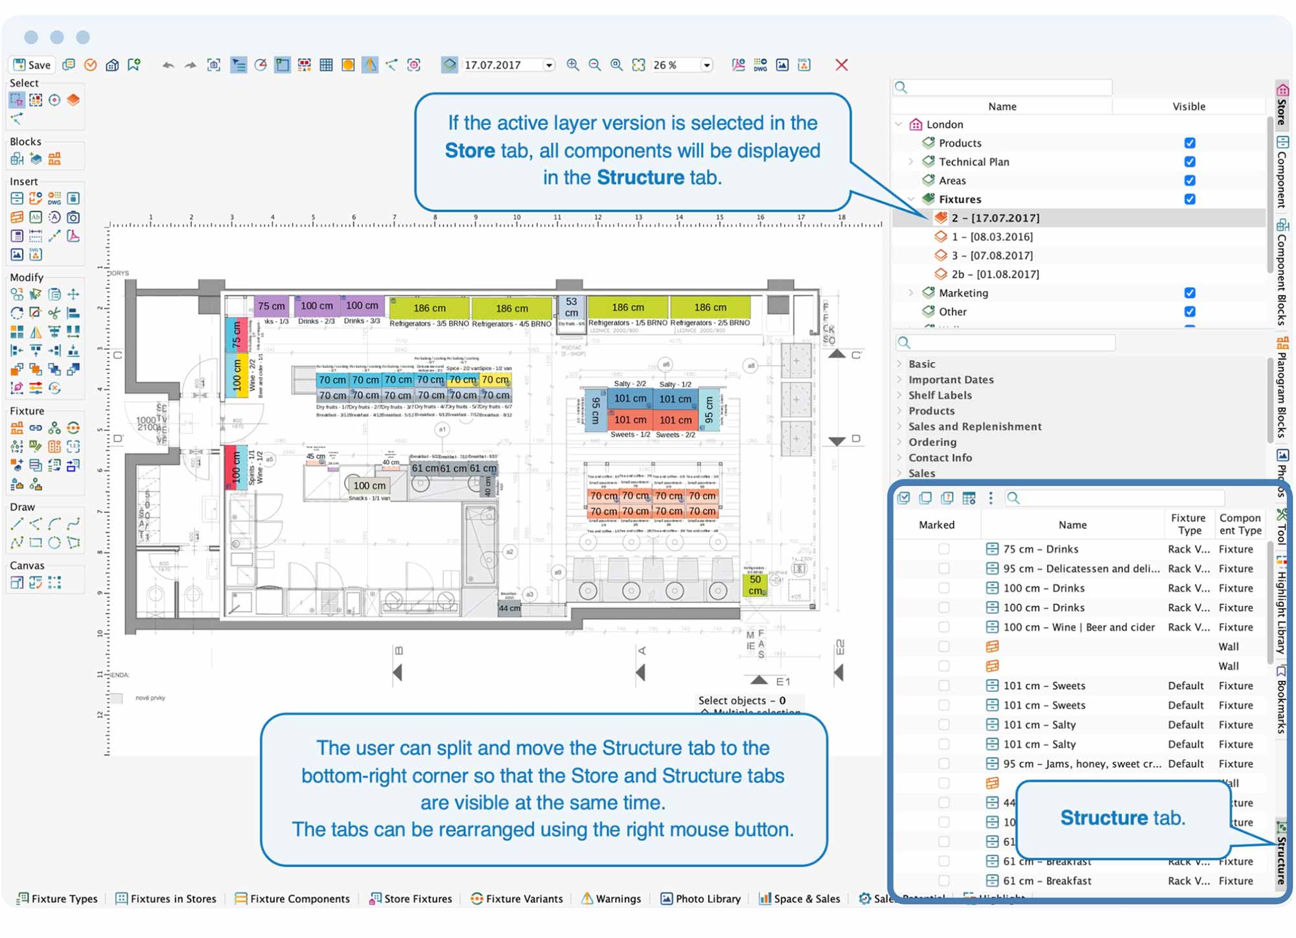Open the three-dot menu in Structure toolbar
This screenshot has width=1296, height=938.
[990, 498]
